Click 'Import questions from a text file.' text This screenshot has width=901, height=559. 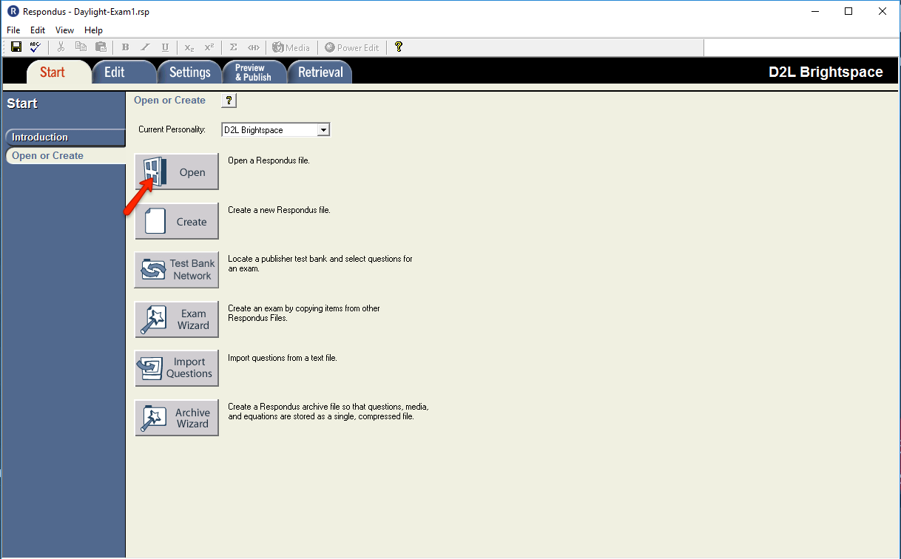click(283, 358)
